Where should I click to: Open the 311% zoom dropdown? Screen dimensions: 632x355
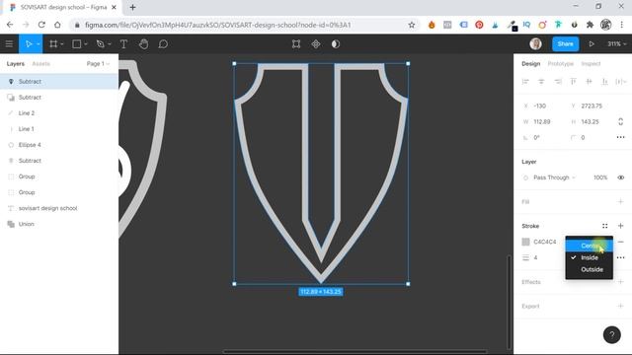(616, 43)
